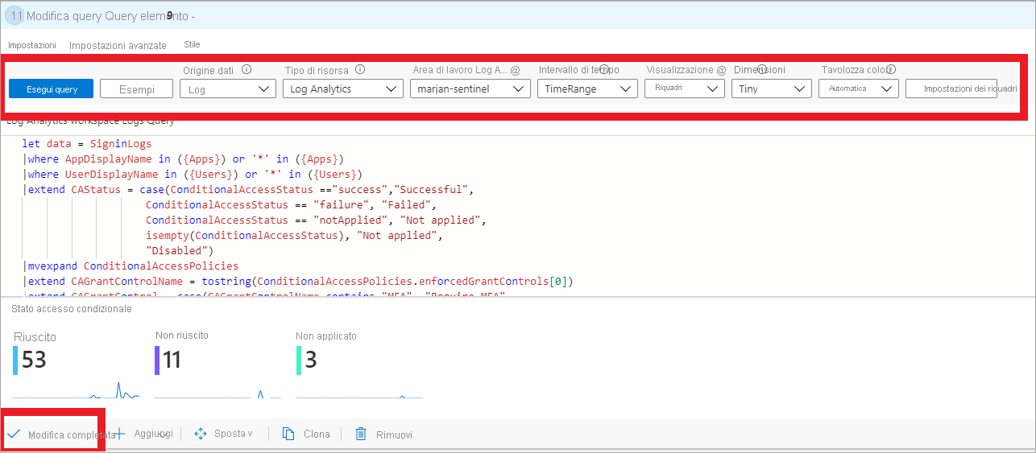This screenshot has width=1036, height=453.
Task: Select the Riuscito 53 tile
Action: [77, 365]
